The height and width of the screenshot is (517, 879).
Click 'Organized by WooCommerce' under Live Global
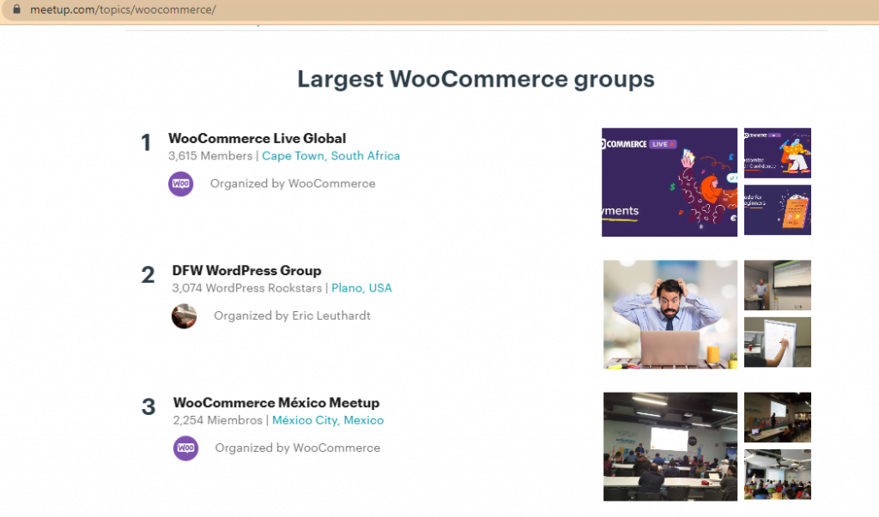[293, 183]
